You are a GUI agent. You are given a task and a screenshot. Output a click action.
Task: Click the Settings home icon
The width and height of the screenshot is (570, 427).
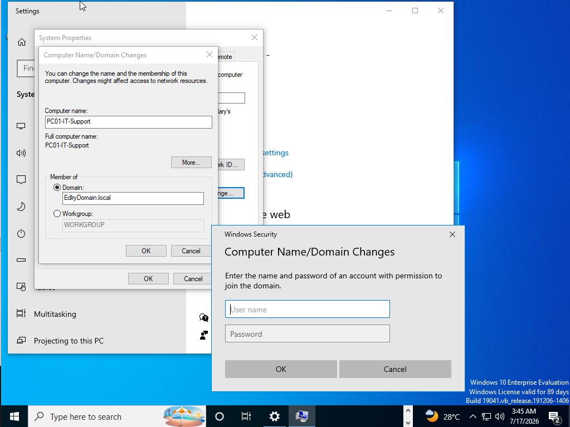click(22, 42)
